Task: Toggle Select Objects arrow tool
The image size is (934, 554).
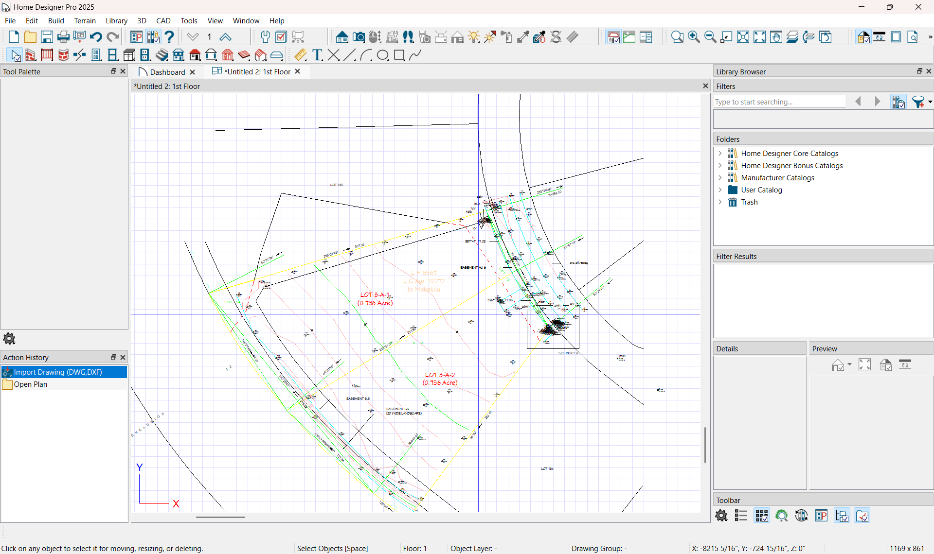Action: point(15,55)
